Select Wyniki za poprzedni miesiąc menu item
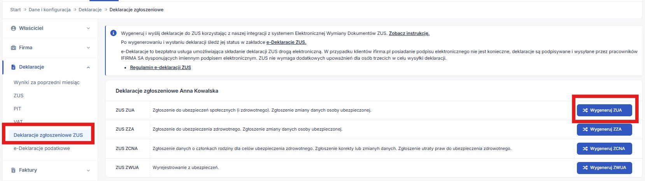 46,83
